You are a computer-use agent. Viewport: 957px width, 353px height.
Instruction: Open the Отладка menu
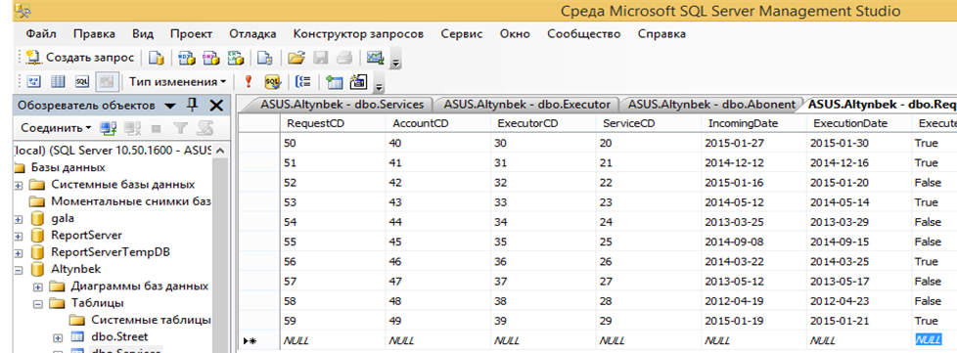click(x=252, y=34)
